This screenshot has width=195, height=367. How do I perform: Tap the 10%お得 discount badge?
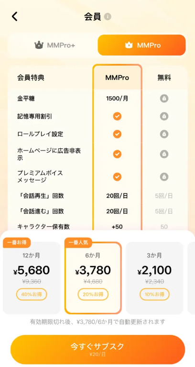[154, 294]
